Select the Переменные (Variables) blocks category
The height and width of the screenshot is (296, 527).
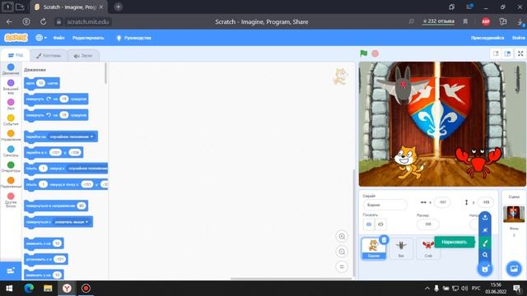click(11, 183)
